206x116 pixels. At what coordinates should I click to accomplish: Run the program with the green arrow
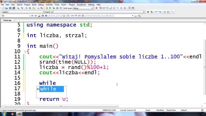50,8
